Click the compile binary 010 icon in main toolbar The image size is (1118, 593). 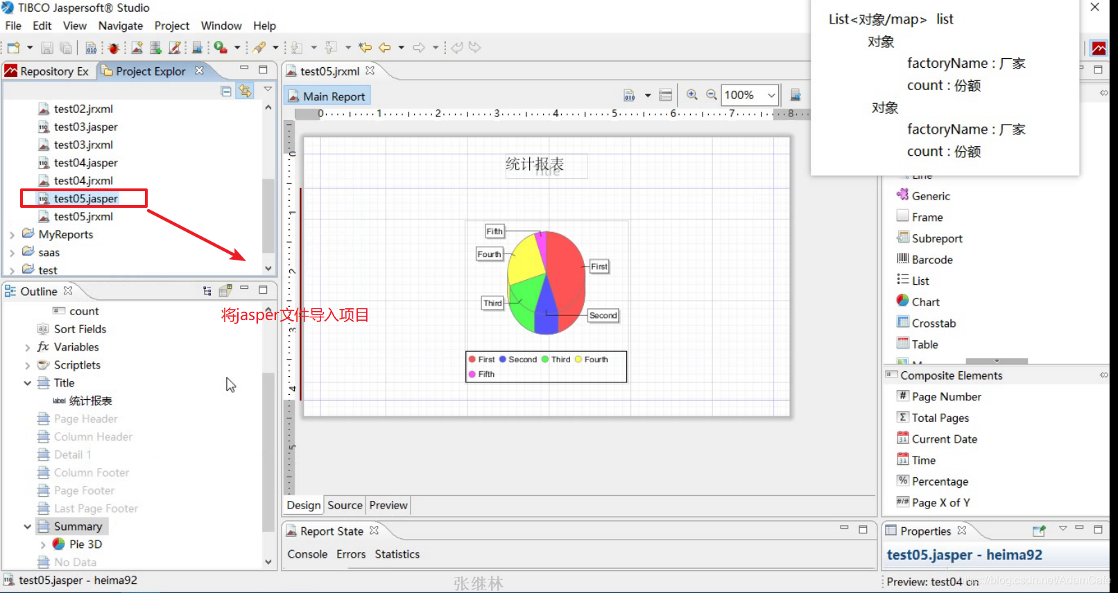coord(91,48)
